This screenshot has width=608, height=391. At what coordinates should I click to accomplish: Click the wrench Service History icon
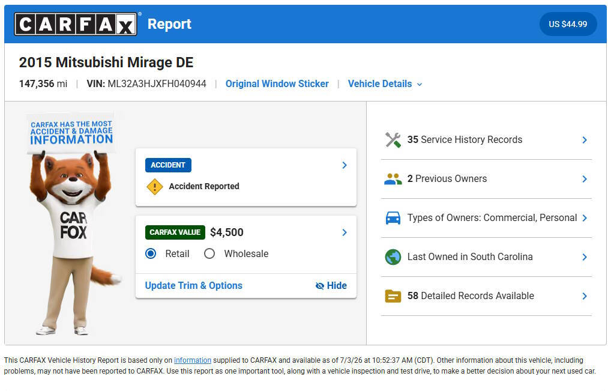click(393, 139)
